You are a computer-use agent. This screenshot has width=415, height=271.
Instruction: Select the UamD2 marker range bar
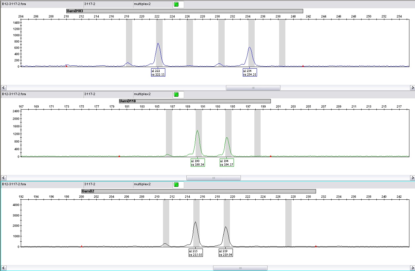(198, 191)
